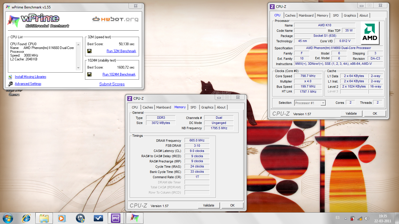Open the Graphics tab in the Memory window
The height and width of the screenshot is (224, 399).
tap(207, 107)
